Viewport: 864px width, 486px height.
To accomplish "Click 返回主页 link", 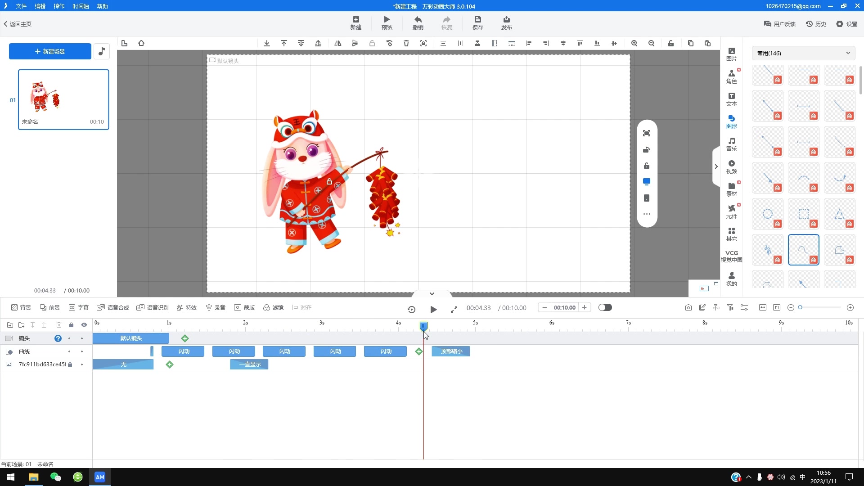I will (x=18, y=24).
